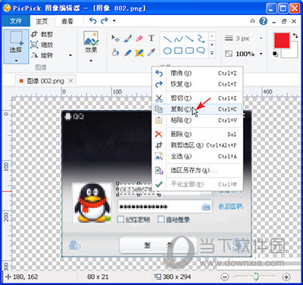
Task: Choose the zigzag polyline arrow shape
Action: (201, 39)
